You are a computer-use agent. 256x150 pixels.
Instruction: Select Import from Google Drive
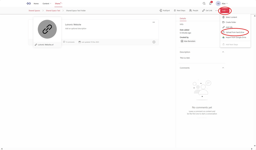(236, 37)
